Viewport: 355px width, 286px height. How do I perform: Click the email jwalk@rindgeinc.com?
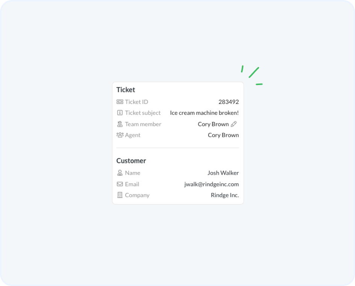coord(211,184)
